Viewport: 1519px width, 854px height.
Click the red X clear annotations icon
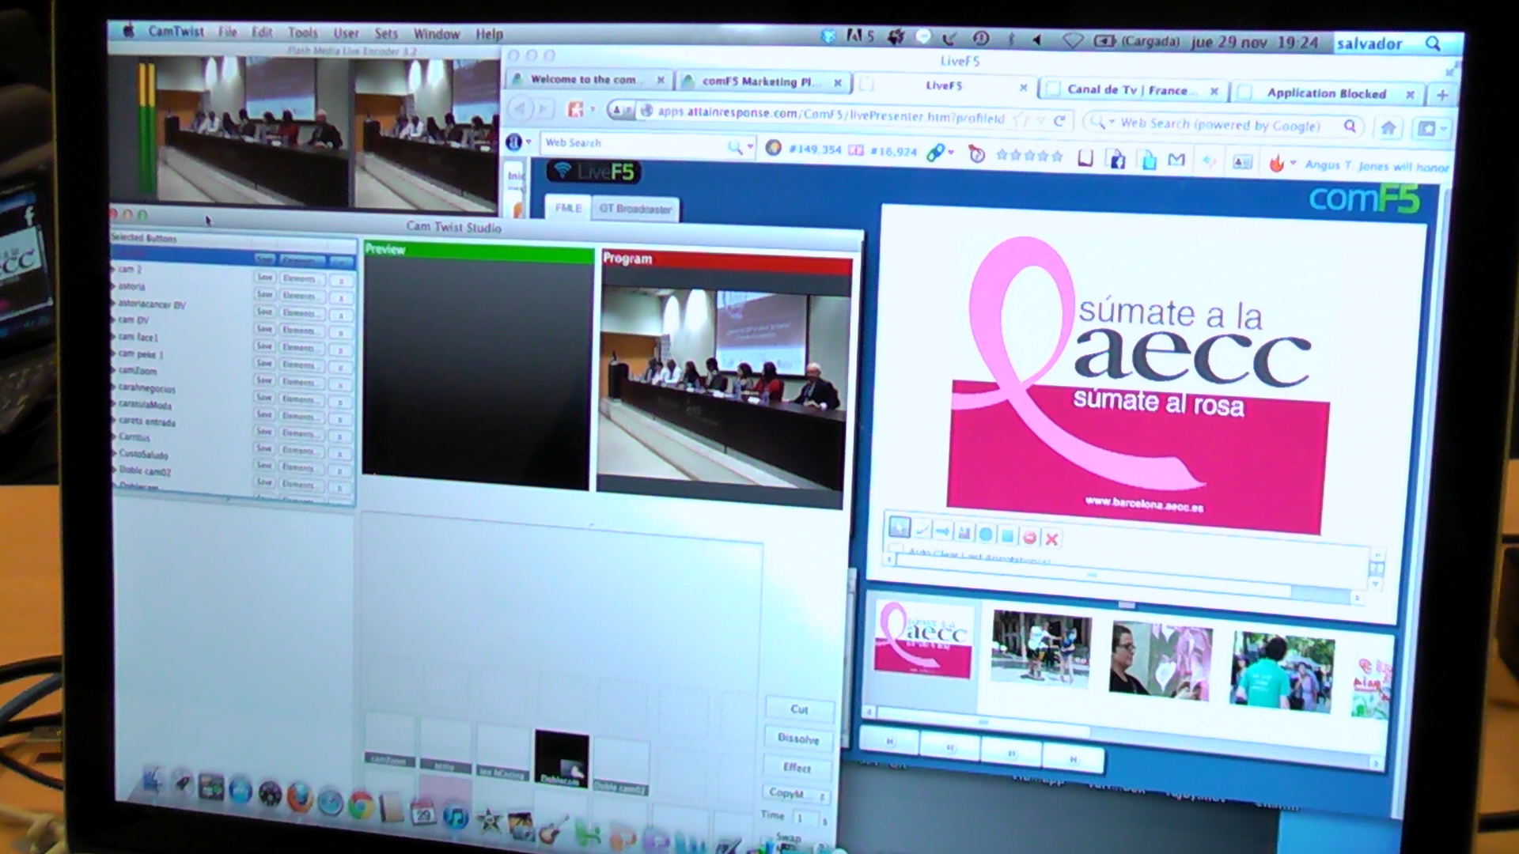[1051, 539]
